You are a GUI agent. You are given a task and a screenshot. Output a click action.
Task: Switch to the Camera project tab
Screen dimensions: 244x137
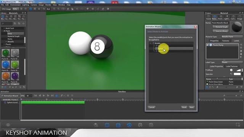click(x=233, y=18)
